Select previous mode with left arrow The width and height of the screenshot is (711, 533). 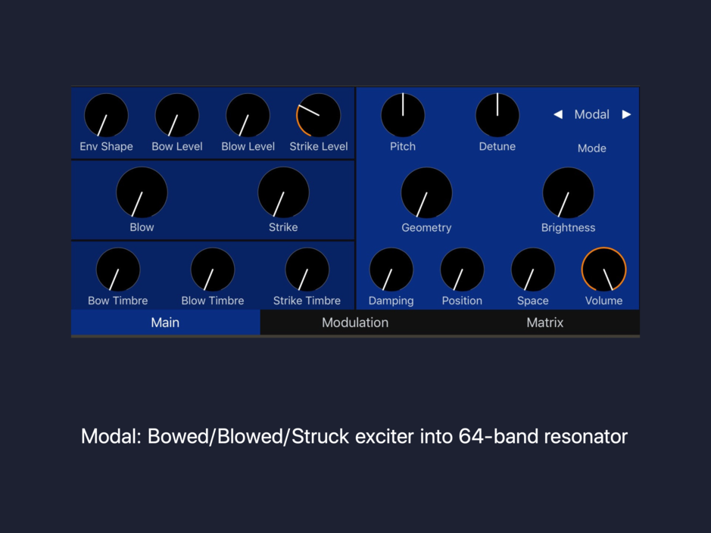pos(558,114)
